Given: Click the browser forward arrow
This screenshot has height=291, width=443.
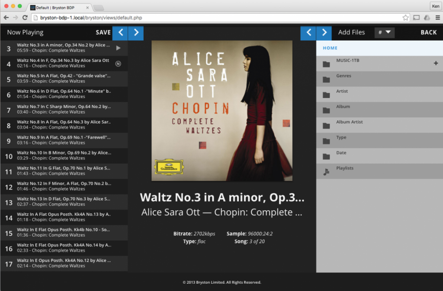Looking at the screenshot, I should click(x=16, y=17).
